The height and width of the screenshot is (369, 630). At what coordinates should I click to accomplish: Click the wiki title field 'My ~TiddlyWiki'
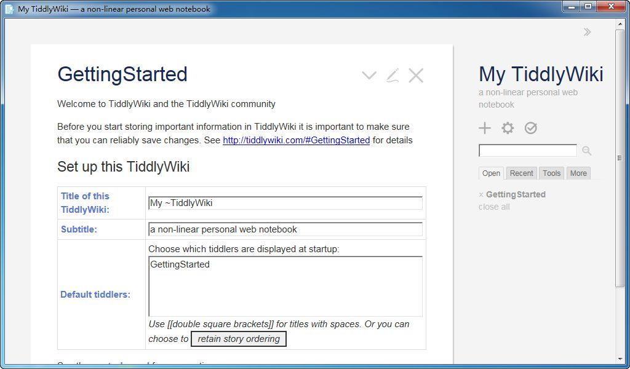pyautogui.click(x=285, y=203)
